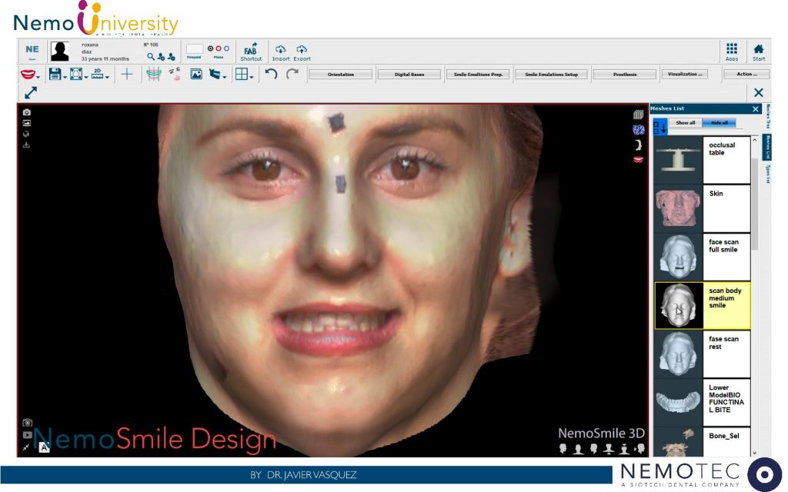This screenshot has width=788, height=492.
Task: Click the small red lips icon in viewport
Action: click(x=638, y=159)
